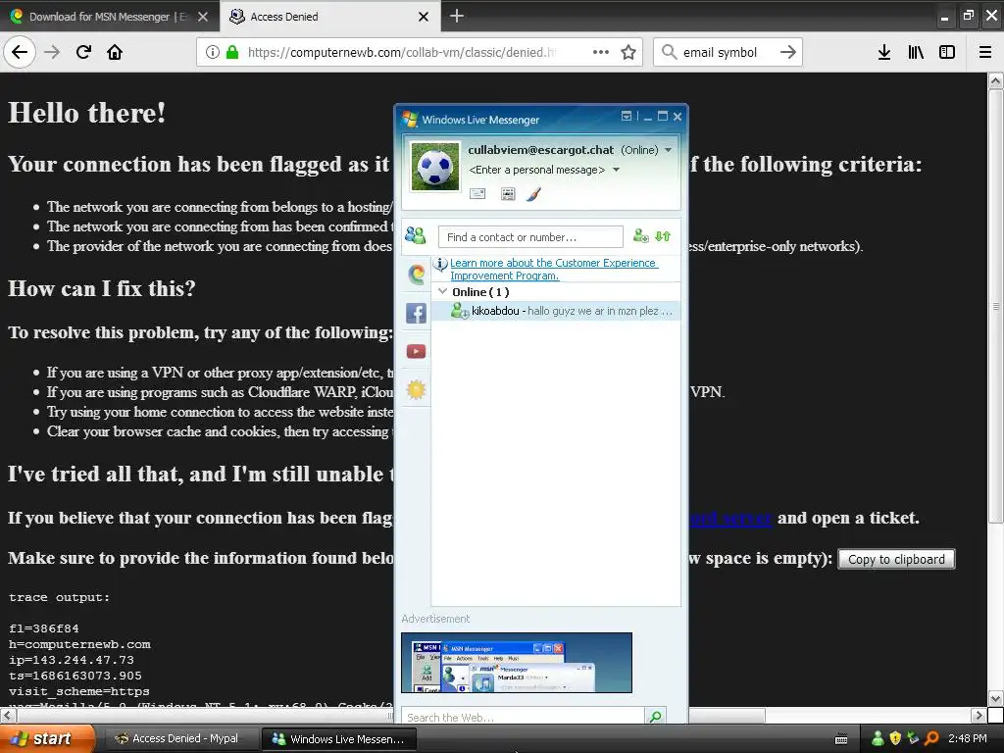1004x753 pixels.
Task: Click the address bar URL
Action: (x=401, y=53)
